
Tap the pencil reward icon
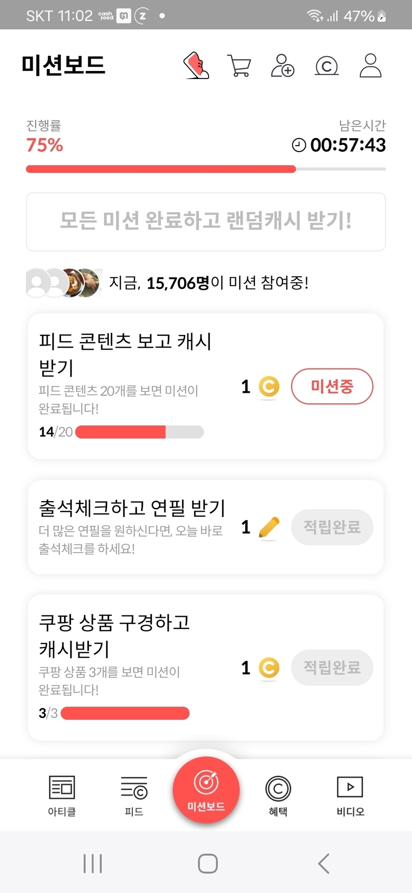269,527
